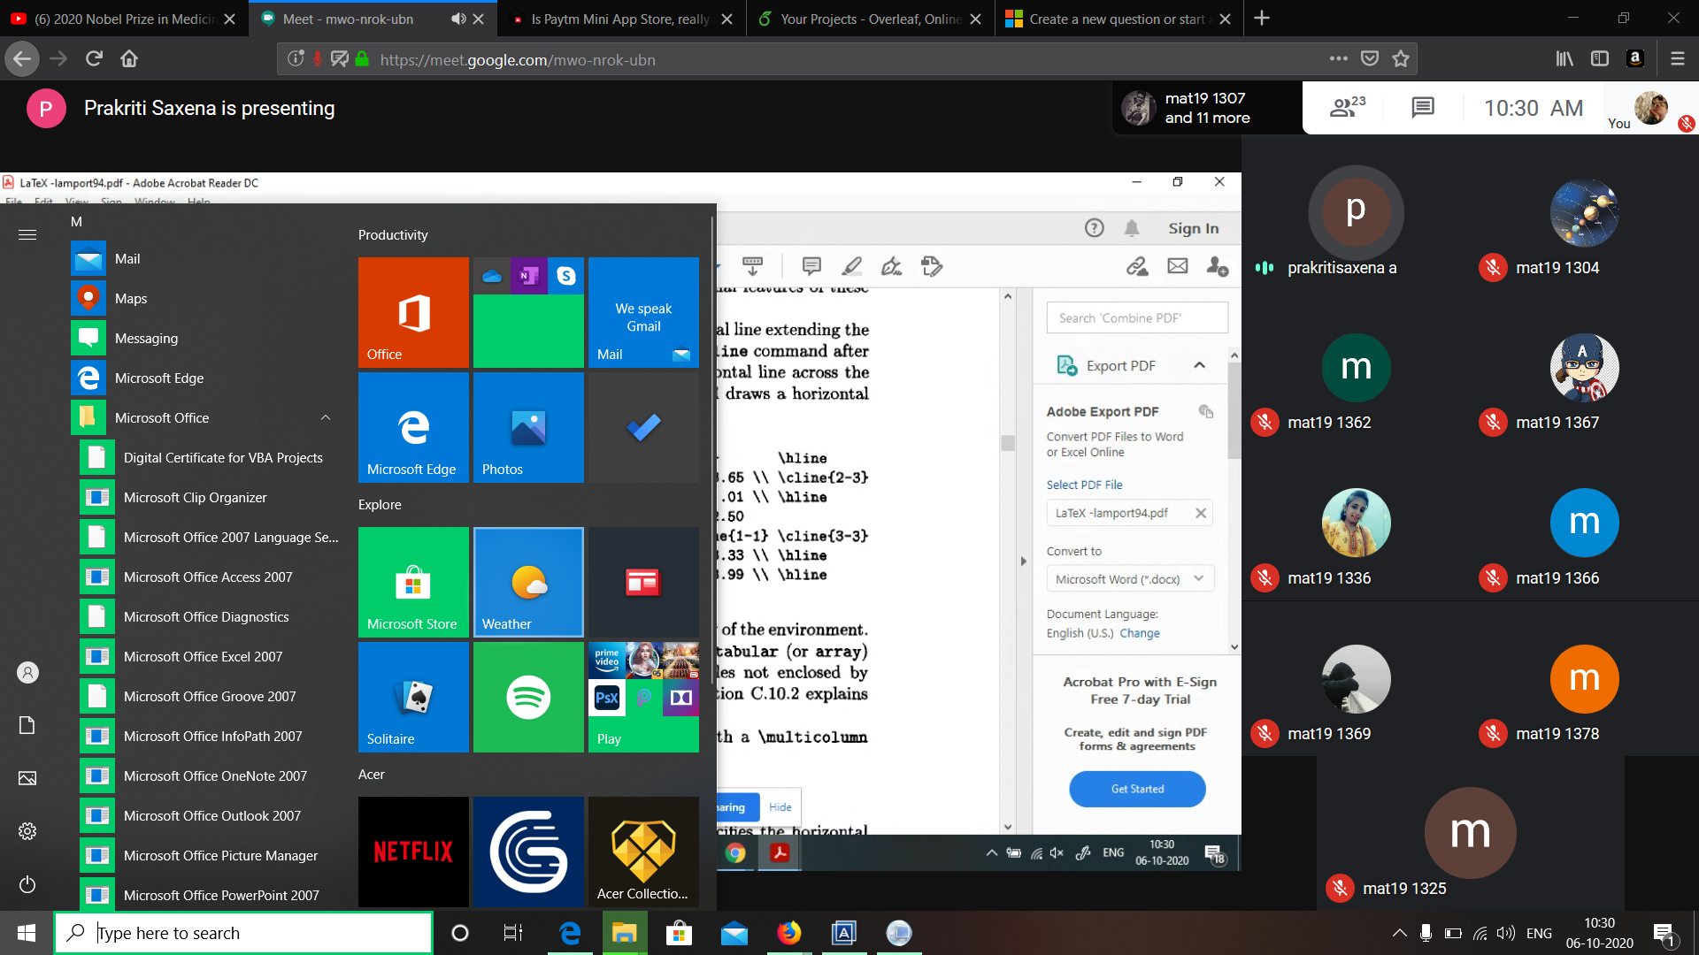Open Microsoft Office Outlook 2007
This screenshot has width=1699, height=955.
[x=211, y=815]
